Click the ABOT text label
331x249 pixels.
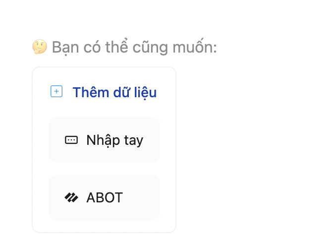(x=104, y=198)
